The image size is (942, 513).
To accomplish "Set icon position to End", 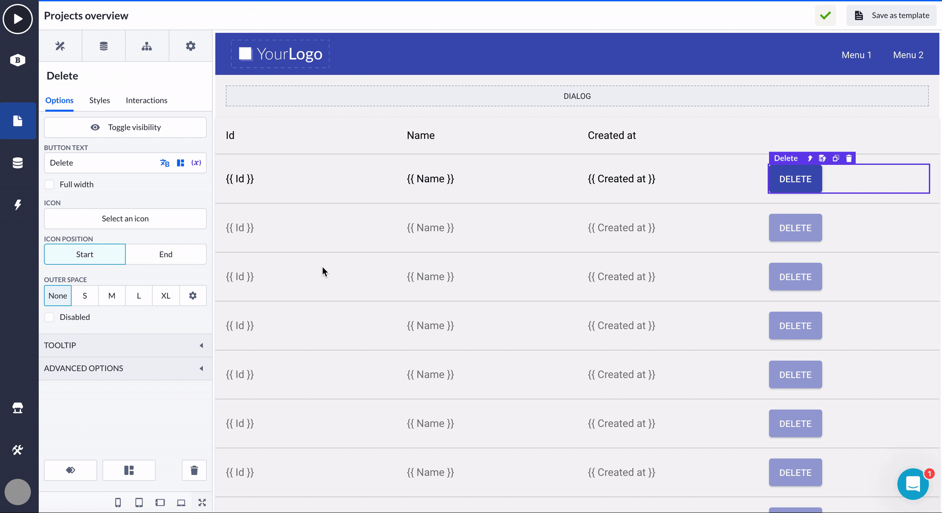I will pos(166,254).
